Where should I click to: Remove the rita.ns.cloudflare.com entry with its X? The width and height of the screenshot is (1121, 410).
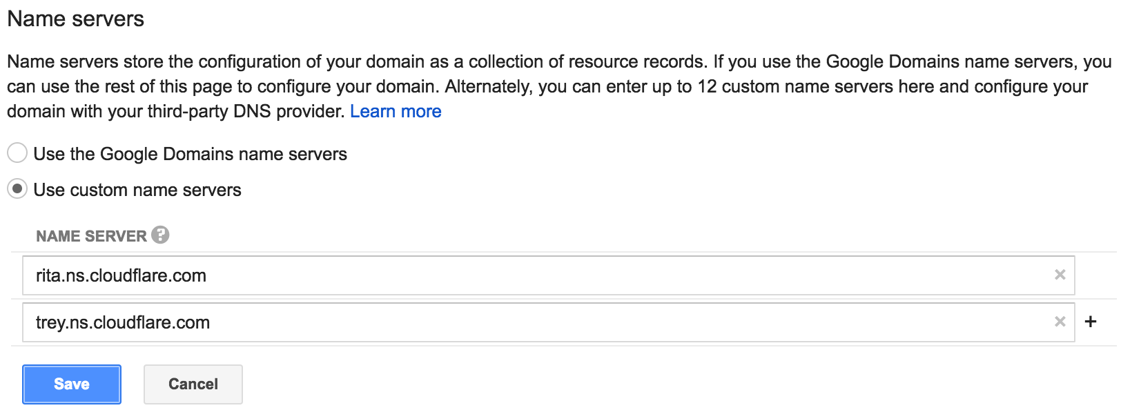tap(1060, 275)
